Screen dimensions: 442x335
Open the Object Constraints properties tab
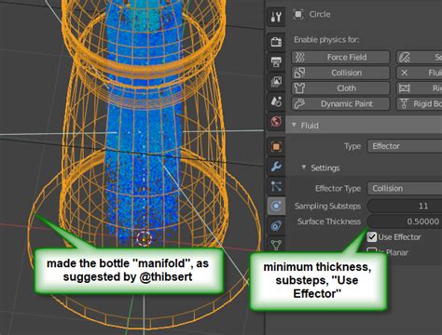[x=276, y=225]
